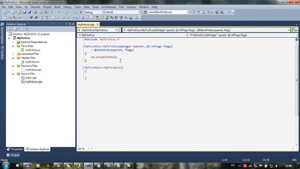300x169 pixels.
Task: Collapse Form Files folder
Action: click(13, 46)
